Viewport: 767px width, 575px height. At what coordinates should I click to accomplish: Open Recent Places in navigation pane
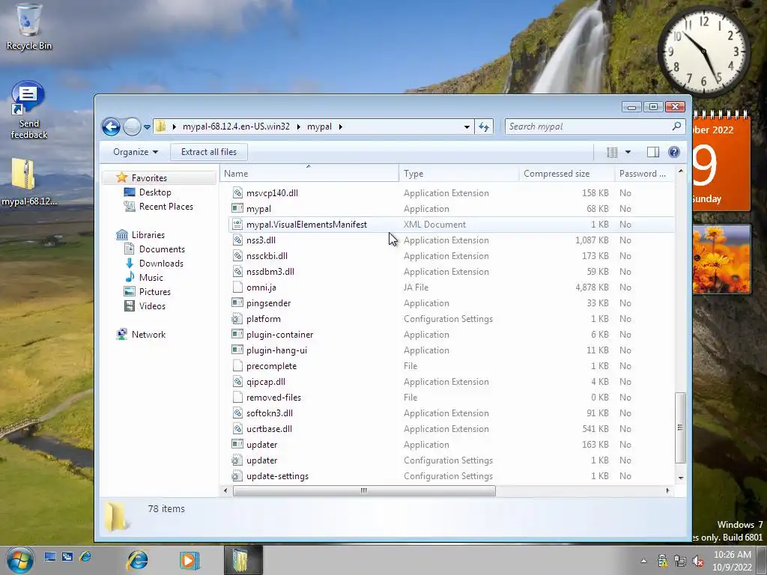pyautogui.click(x=166, y=207)
